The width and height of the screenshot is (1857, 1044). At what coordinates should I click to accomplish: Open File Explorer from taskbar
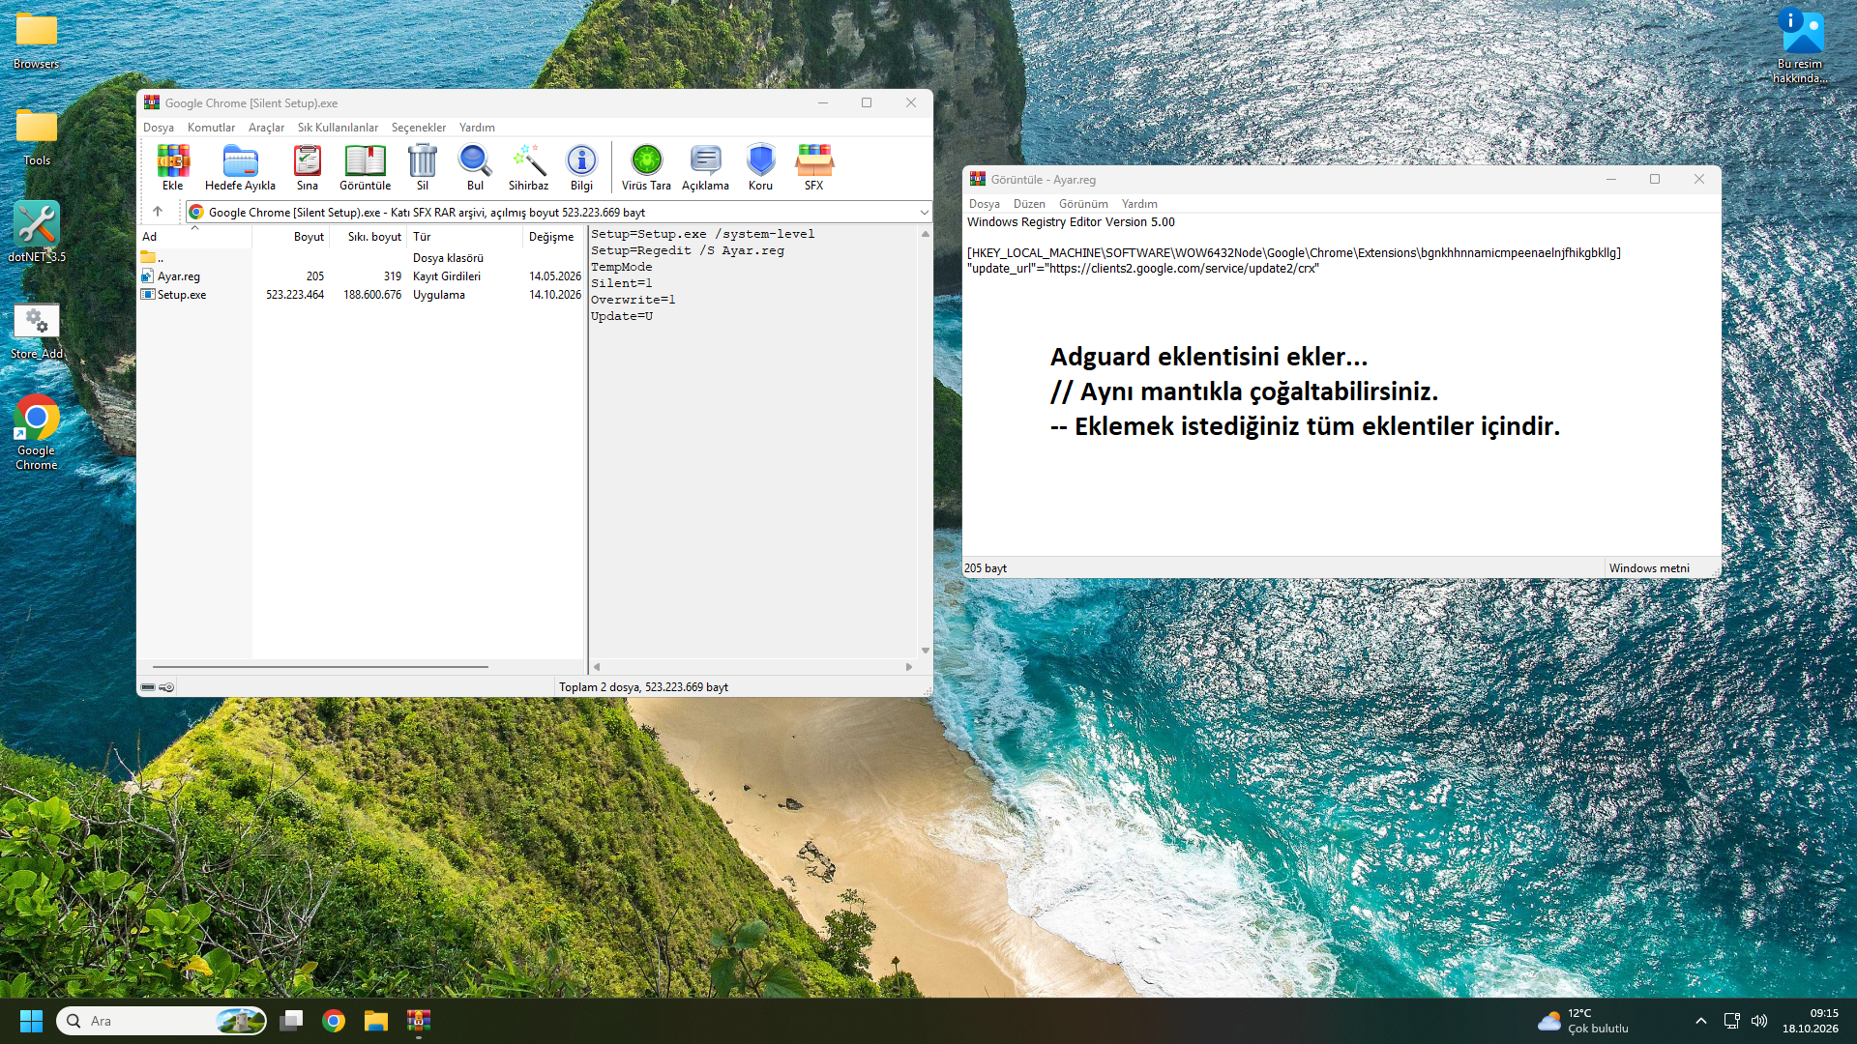click(376, 1021)
